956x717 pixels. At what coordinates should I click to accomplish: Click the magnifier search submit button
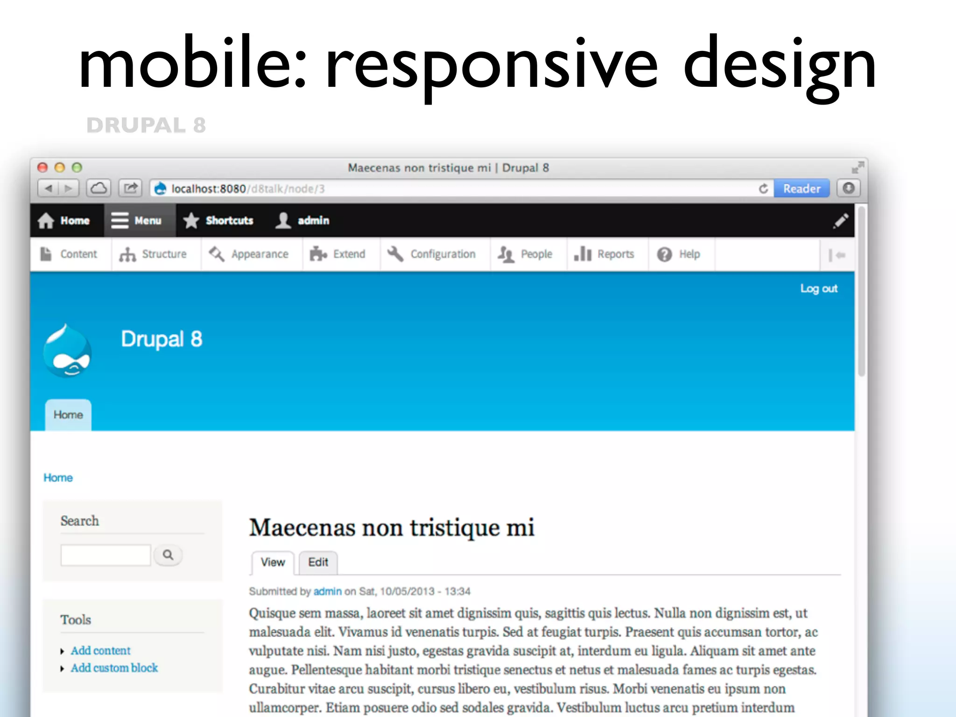click(x=168, y=555)
